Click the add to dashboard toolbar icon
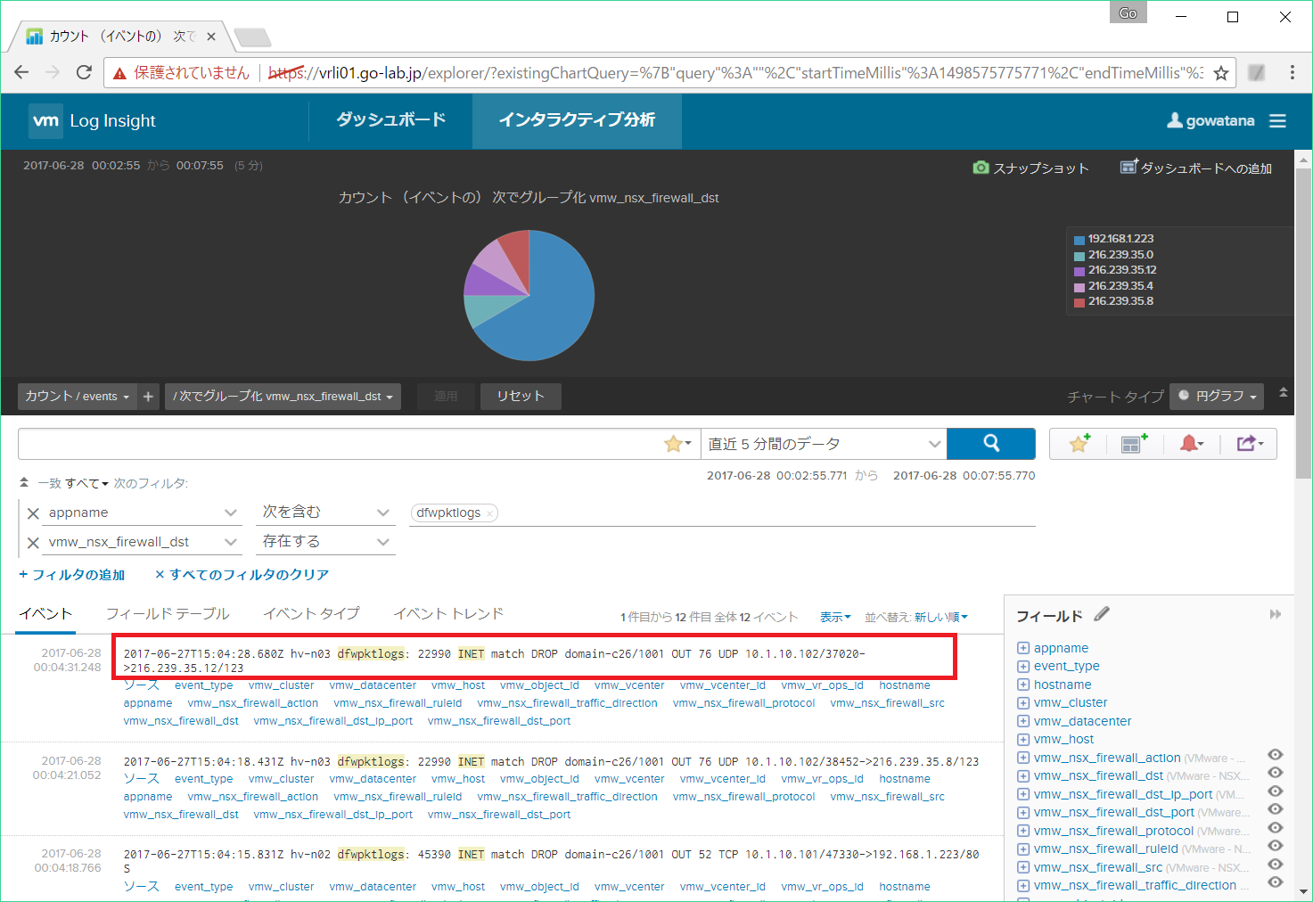The width and height of the screenshot is (1313, 902). click(x=1133, y=444)
